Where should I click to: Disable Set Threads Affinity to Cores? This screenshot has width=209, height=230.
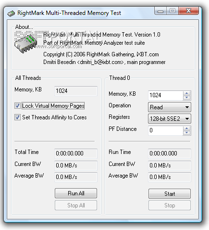click(x=17, y=117)
